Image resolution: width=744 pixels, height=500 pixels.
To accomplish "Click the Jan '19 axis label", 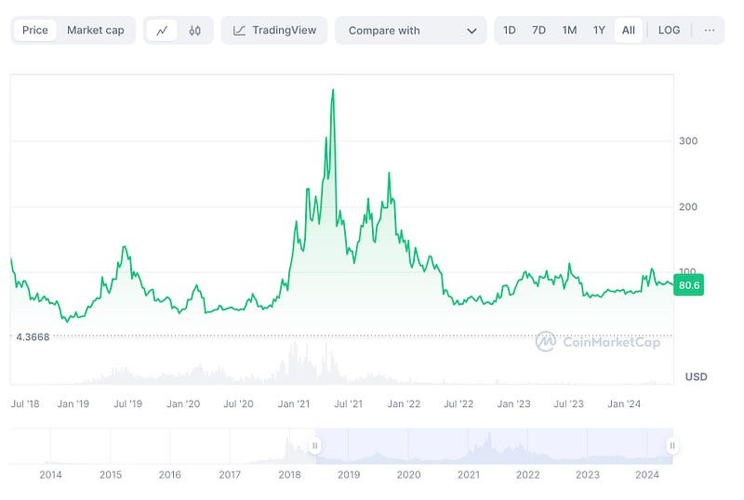I will tap(73, 403).
